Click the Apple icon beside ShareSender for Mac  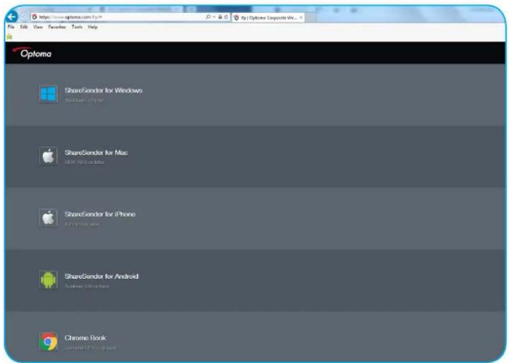(48, 156)
